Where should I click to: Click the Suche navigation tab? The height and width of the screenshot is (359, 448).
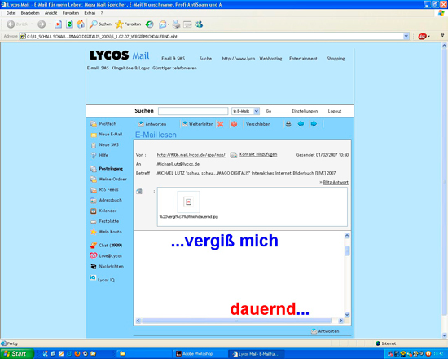pos(206,59)
